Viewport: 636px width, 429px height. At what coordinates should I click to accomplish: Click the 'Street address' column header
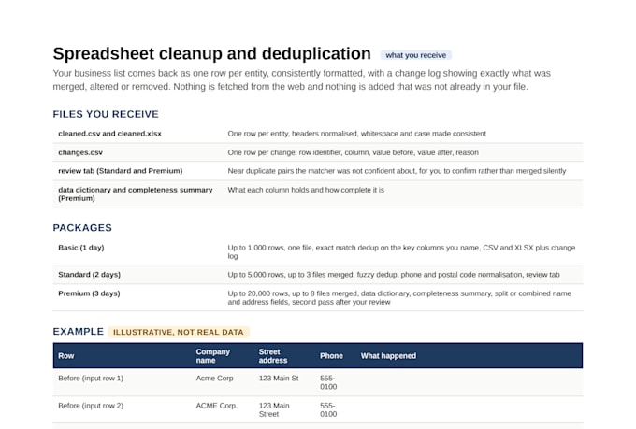pos(273,355)
